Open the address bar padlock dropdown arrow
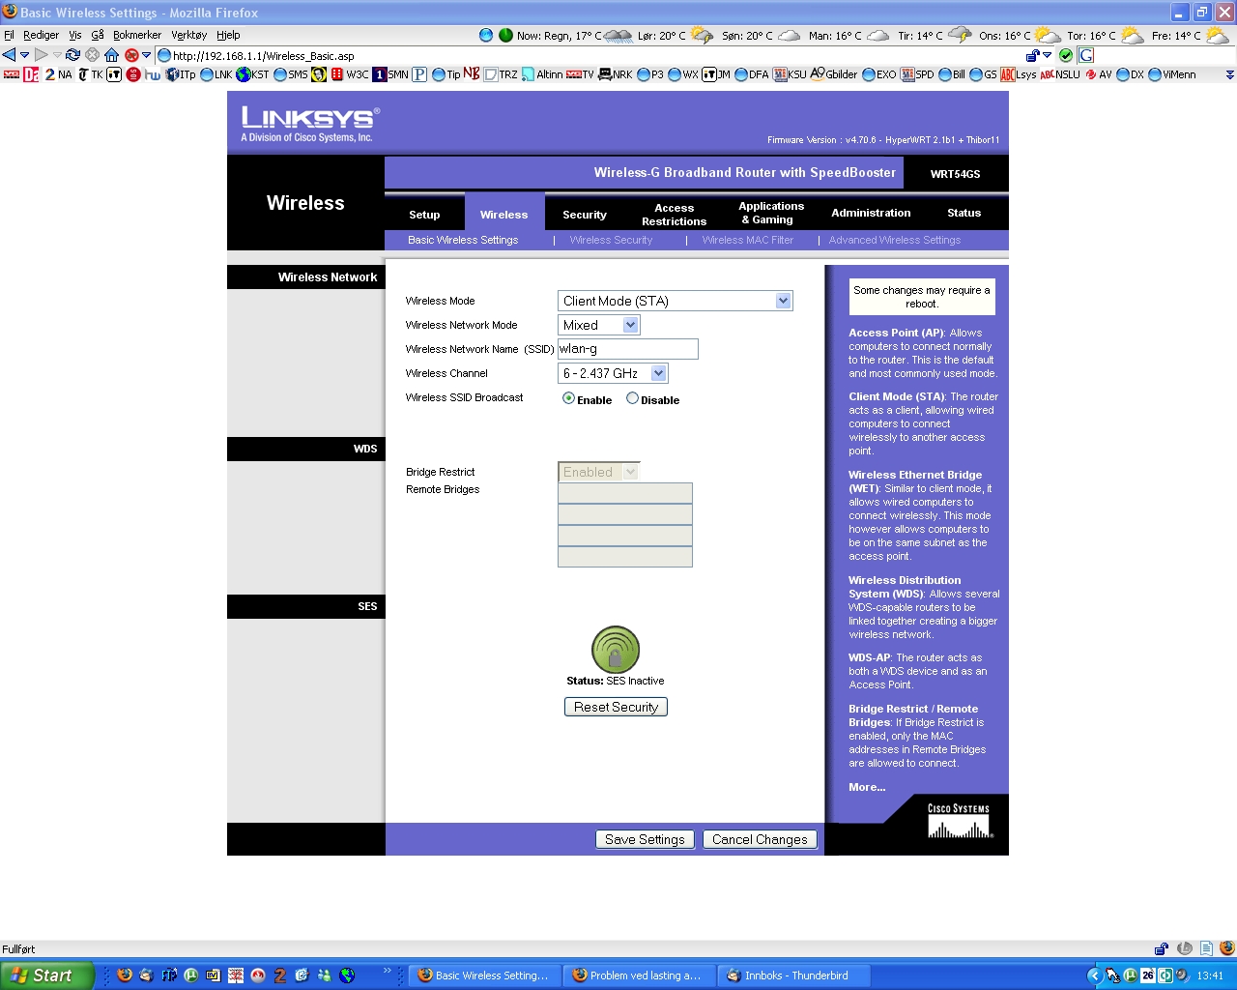This screenshot has height=990, width=1237. [x=1047, y=55]
